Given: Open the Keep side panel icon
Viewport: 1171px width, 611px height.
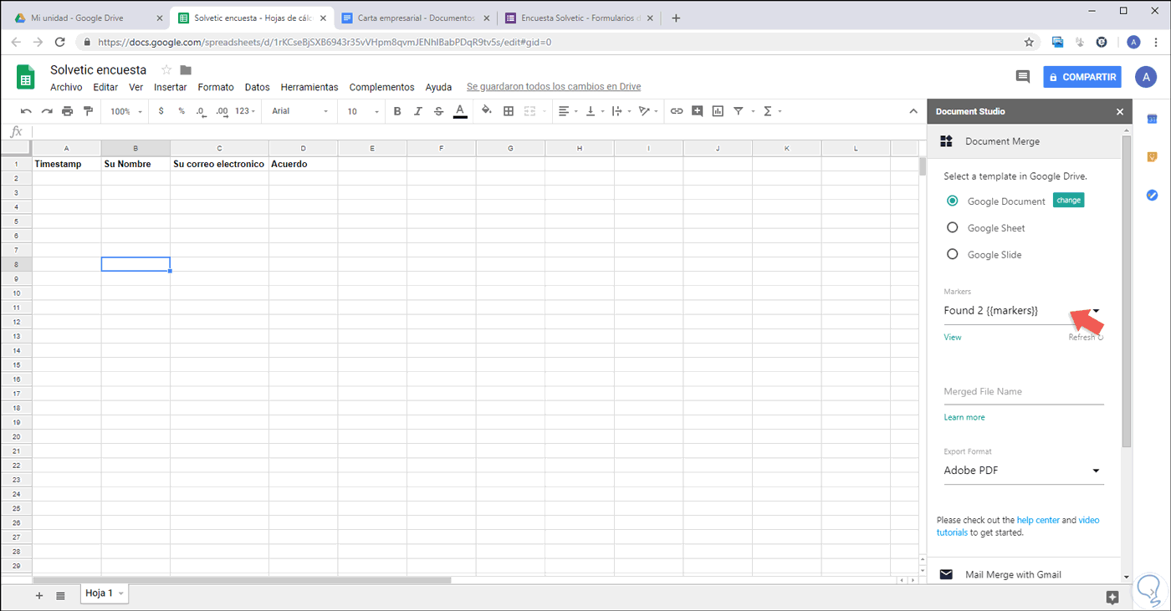Looking at the screenshot, I should 1152,157.
